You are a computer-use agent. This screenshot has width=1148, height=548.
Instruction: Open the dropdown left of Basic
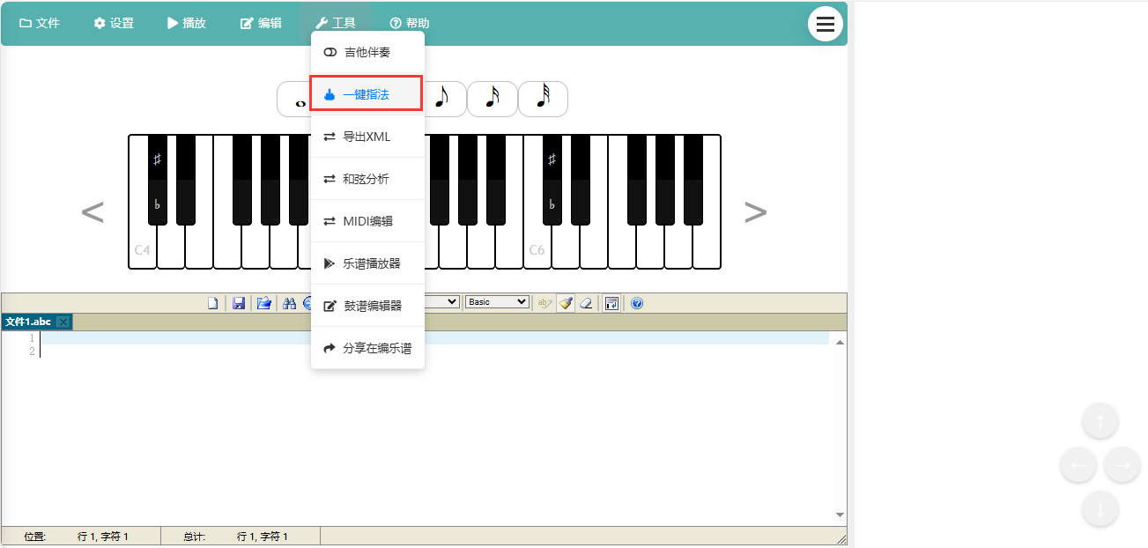442,301
